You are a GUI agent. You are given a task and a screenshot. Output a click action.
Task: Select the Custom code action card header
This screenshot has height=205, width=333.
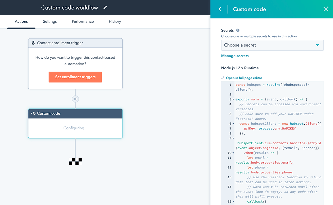[x=75, y=114]
